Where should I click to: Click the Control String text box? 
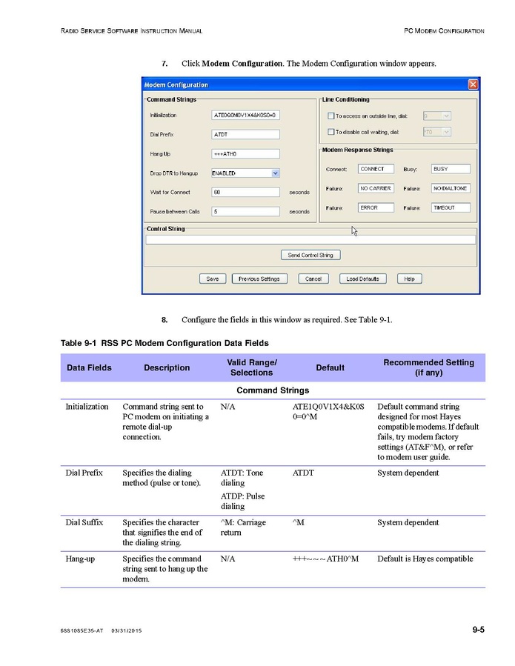(x=310, y=239)
